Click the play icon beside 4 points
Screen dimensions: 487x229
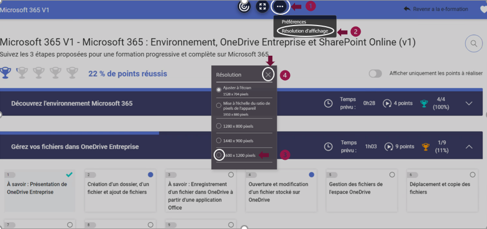click(387, 103)
